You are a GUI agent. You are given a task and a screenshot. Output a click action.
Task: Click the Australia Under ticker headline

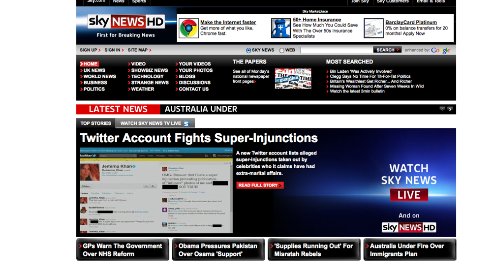coord(201,109)
